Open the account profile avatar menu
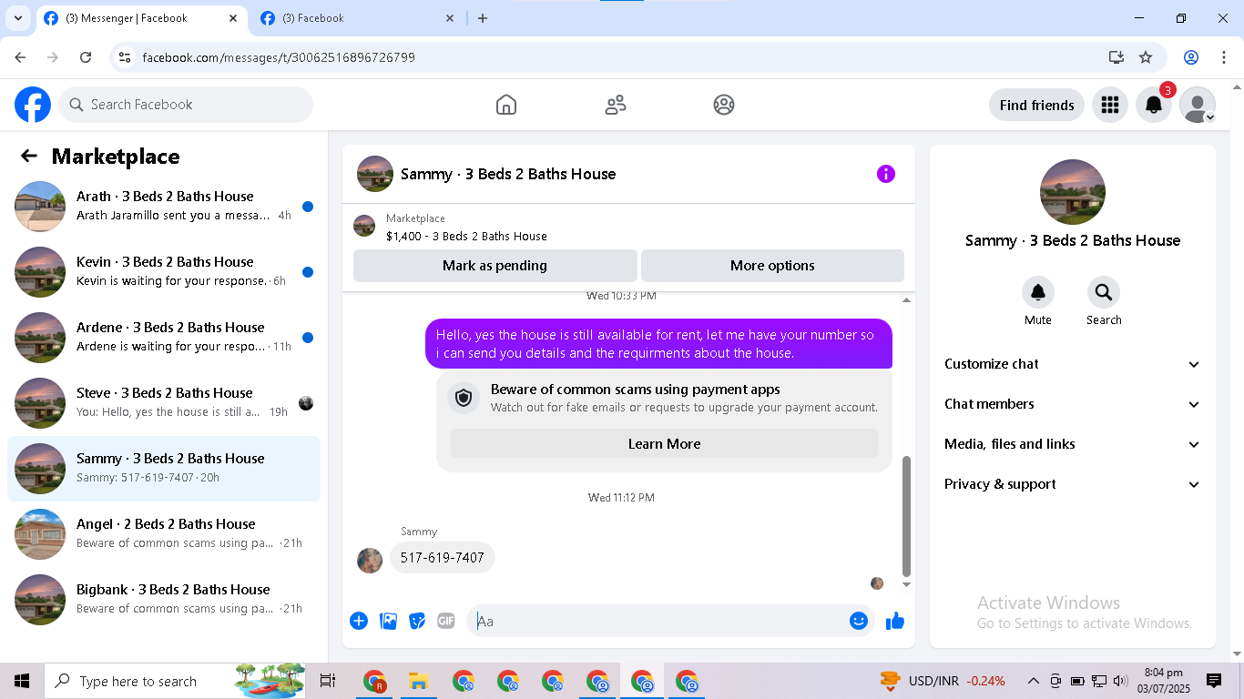Image resolution: width=1244 pixels, height=699 pixels. tap(1198, 105)
